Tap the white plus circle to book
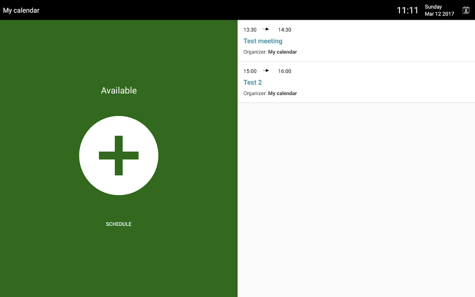 (119, 156)
